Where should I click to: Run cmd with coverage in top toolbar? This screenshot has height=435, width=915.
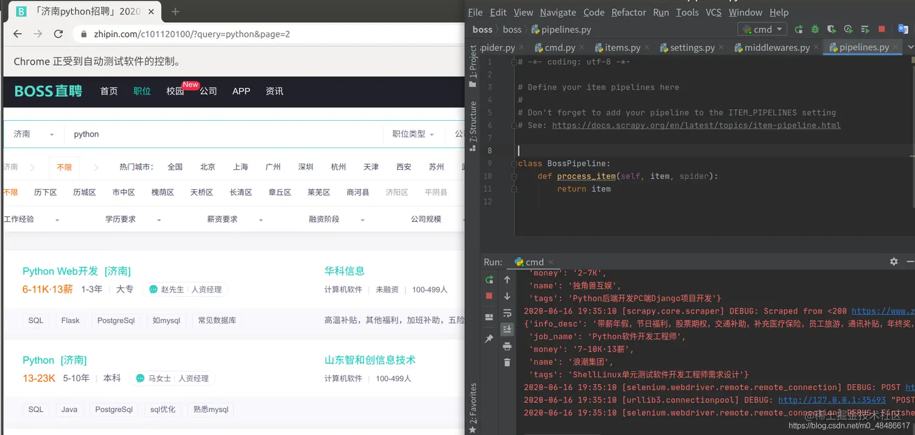(831, 29)
